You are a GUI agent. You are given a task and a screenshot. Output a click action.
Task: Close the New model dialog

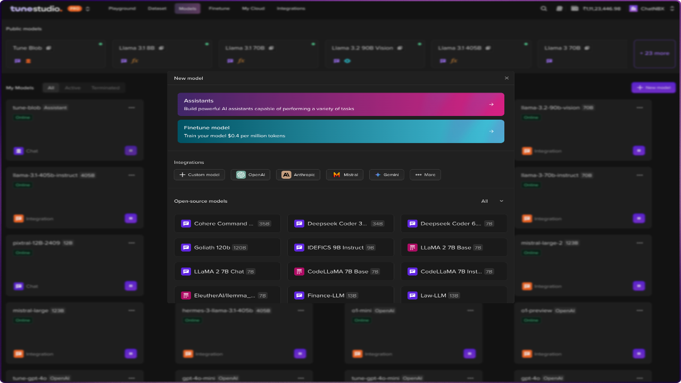pos(506,78)
